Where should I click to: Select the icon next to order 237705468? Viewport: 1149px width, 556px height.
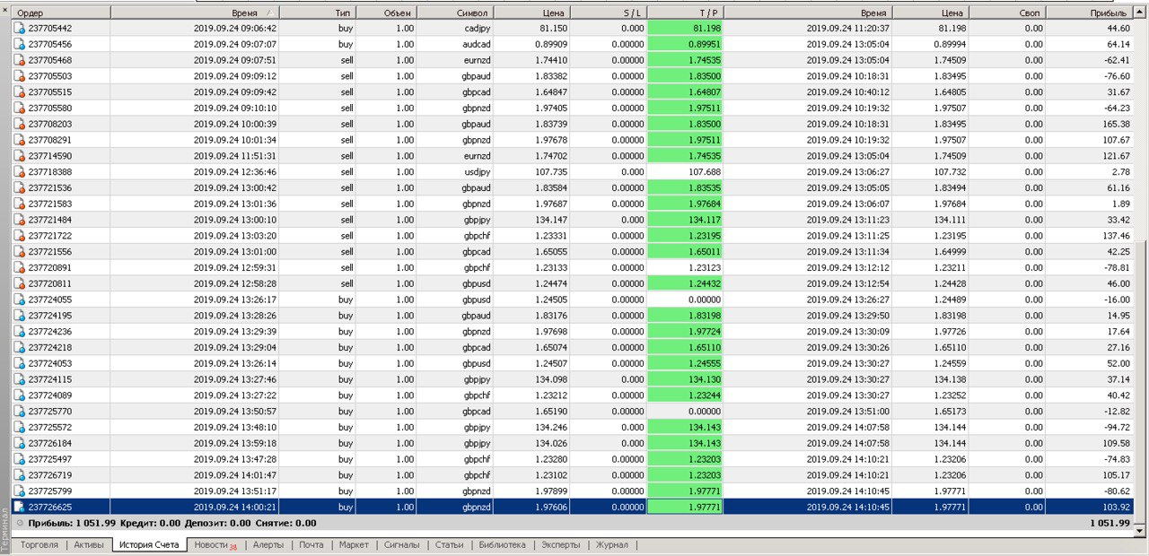[x=19, y=60]
